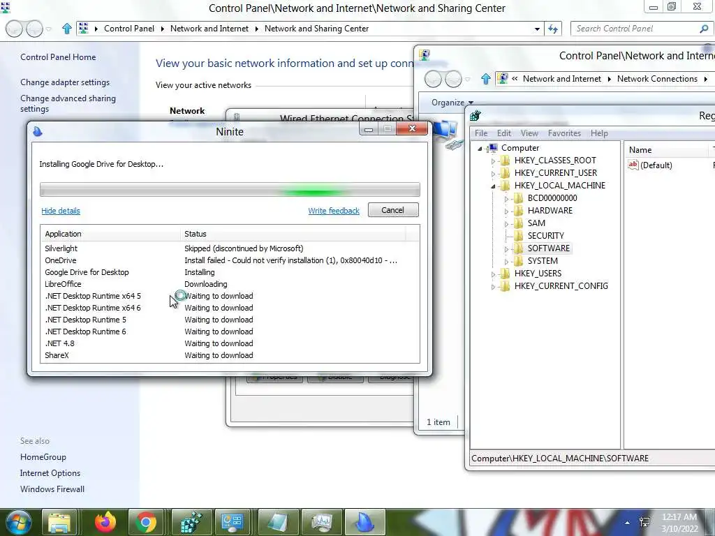Click Registry Editor title bar icon
The width and height of the screenshot is (715, 536).
click(475, 115)
